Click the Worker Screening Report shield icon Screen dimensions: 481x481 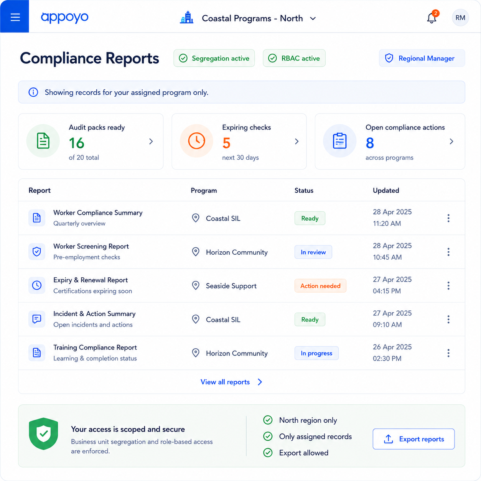click(37, 252)
